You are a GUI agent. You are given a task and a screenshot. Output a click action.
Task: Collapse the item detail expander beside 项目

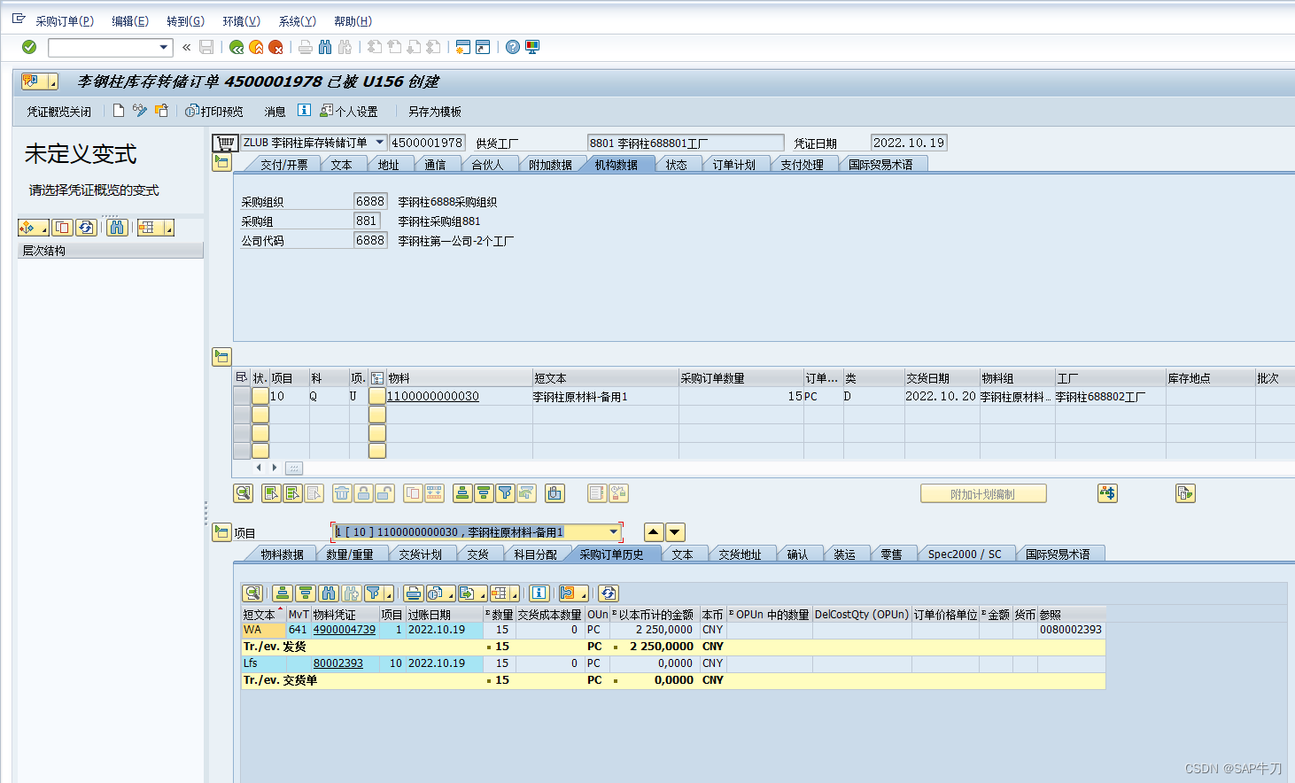tap(221, 532)
